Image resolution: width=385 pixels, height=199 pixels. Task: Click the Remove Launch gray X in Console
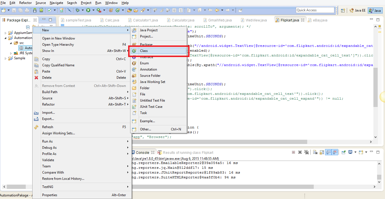(300, 152)
